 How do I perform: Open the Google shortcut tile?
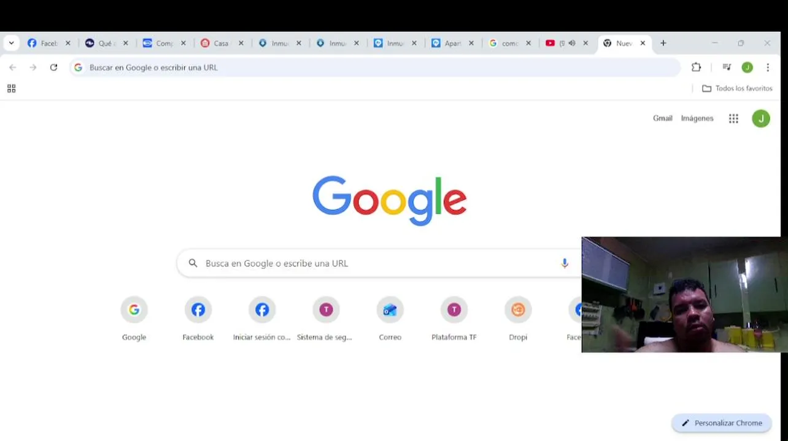pos(134,318)
